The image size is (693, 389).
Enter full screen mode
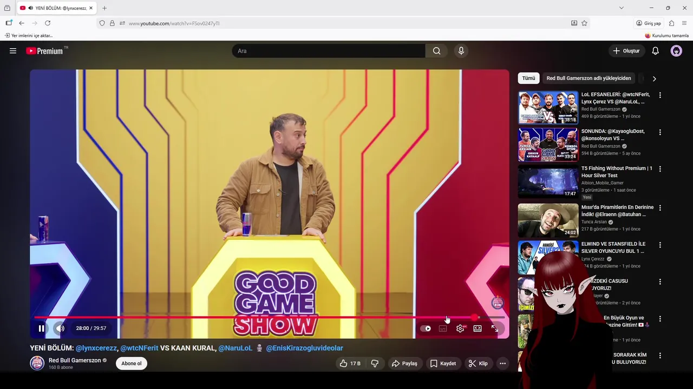point(495,328)
